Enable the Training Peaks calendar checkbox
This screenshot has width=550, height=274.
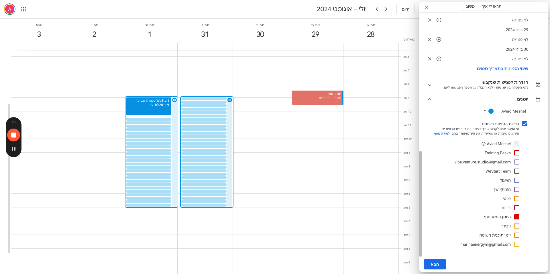[x=517, y=153]
